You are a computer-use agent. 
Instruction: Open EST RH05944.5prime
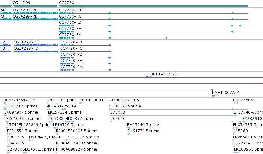[x=143, y=125]
